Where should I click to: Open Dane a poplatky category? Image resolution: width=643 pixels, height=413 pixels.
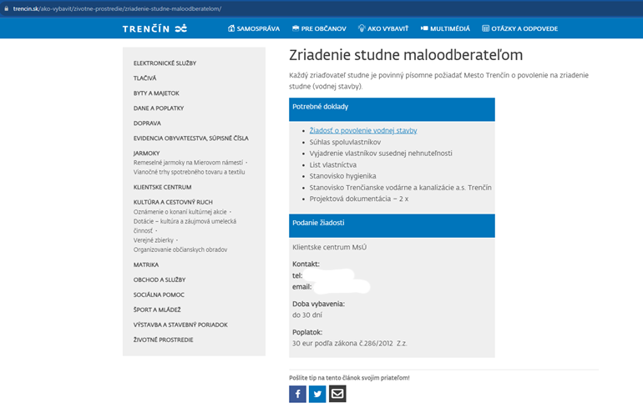159,108
